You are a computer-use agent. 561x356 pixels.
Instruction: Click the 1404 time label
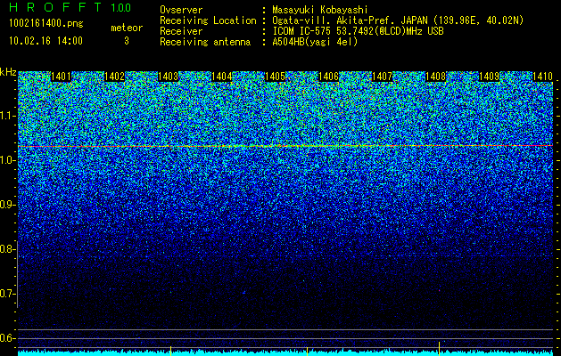[x=221, y=77]
